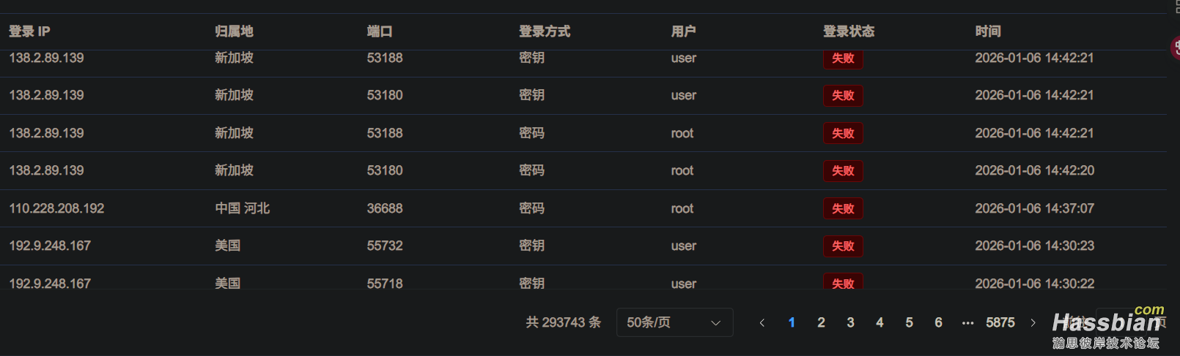Click the Hassbian.com watermark logo
The width and height of the screenshot is (1180, 356).
(1107, 329)
